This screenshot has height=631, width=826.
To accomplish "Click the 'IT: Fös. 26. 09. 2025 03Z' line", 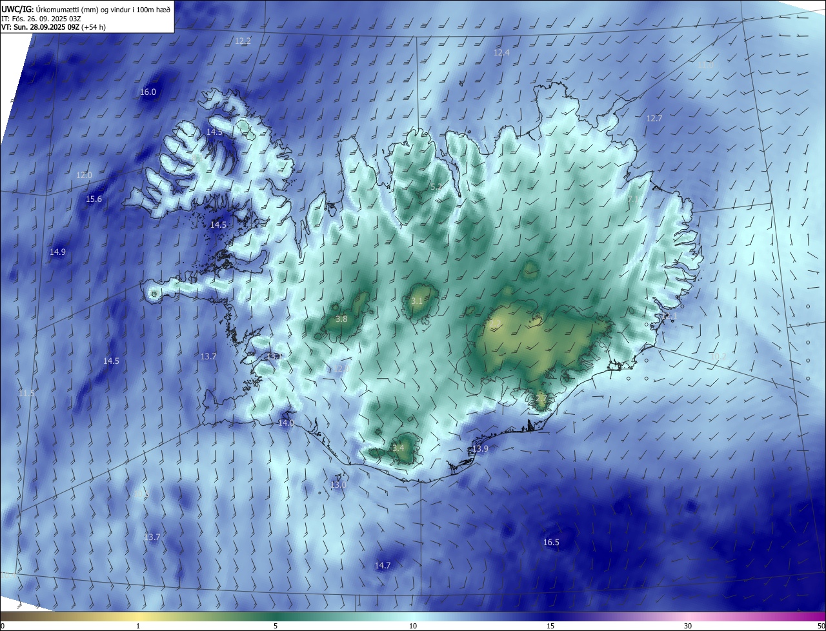I will [41, 18].
